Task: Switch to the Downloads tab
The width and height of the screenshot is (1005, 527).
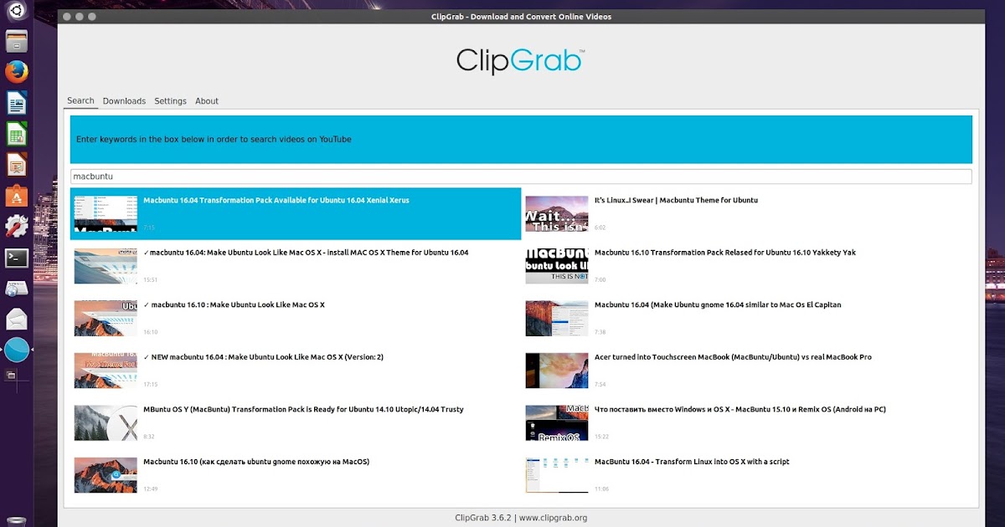Action: (x=124, y=100)
